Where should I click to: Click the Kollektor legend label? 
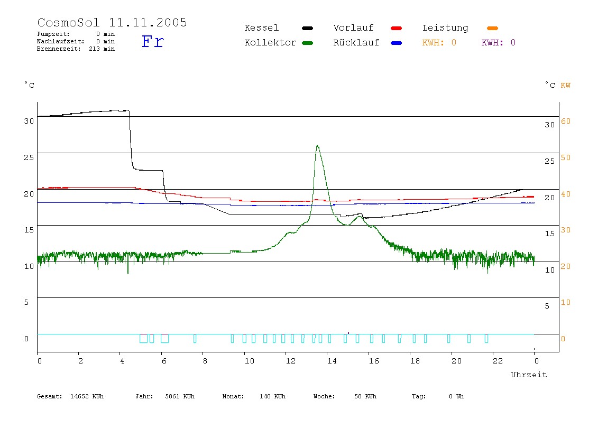(270, 43)
